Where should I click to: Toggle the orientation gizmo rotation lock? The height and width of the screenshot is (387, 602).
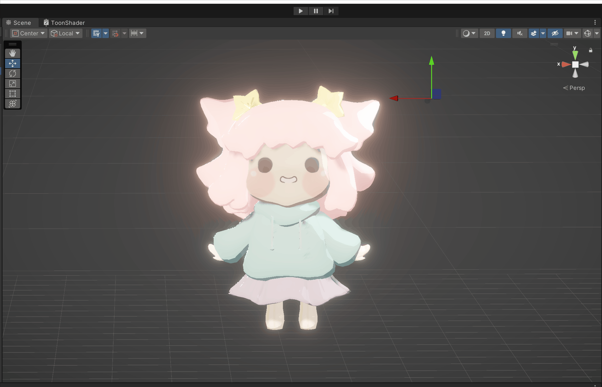pos(591,50)
